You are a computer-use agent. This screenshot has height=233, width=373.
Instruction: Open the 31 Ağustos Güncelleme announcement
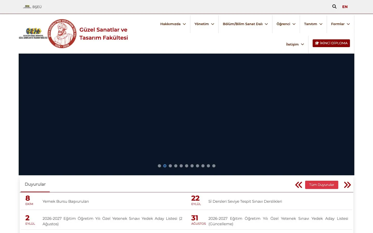[278, 221]
